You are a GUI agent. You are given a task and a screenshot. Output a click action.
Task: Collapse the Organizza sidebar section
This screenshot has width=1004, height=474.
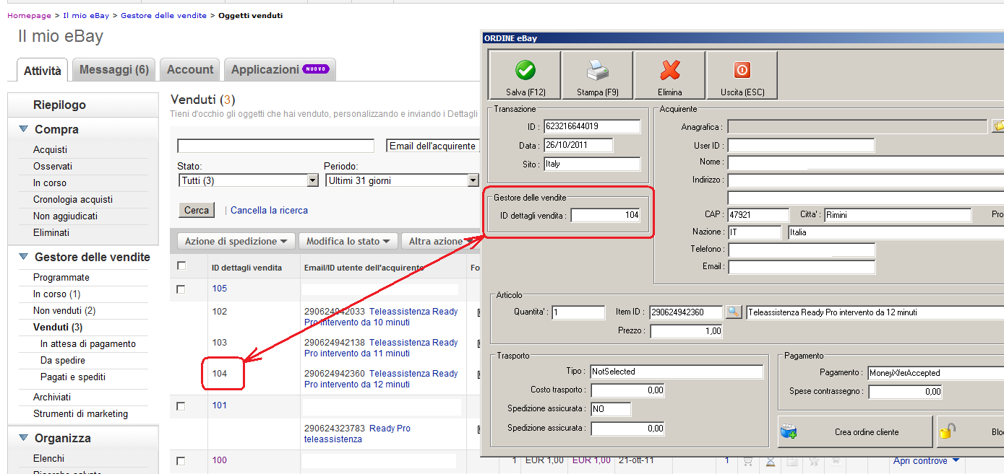23,438
